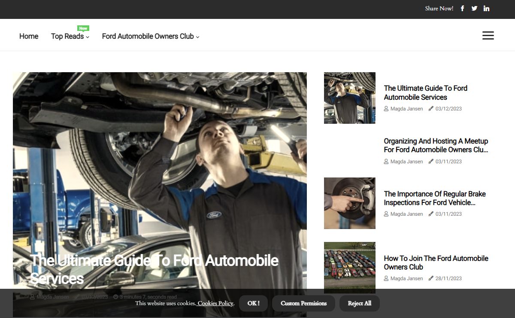Accept cookies with OK ! button

(x=253, y=303)
